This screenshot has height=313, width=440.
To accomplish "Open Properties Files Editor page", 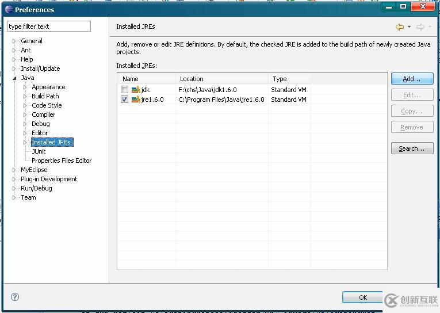I will [62, 161].
